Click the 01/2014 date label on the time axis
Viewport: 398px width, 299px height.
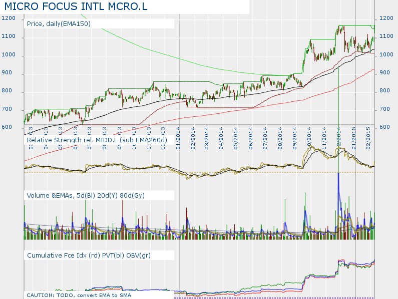[178, 138]
